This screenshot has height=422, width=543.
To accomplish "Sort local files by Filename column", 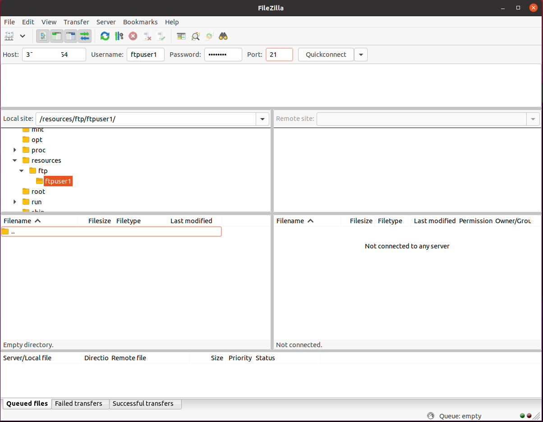I will (39, 221).
